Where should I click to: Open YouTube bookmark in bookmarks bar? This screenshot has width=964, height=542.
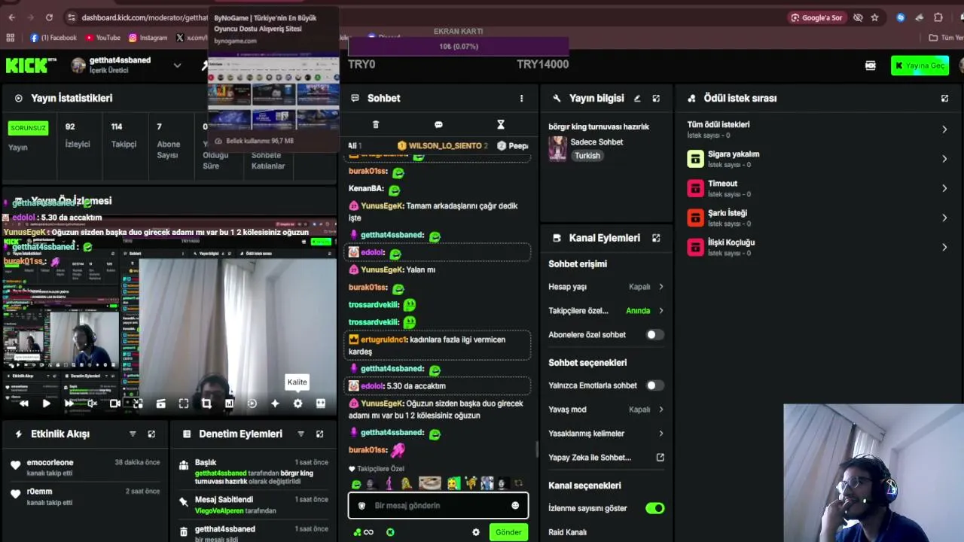click(x=103, y=38)
